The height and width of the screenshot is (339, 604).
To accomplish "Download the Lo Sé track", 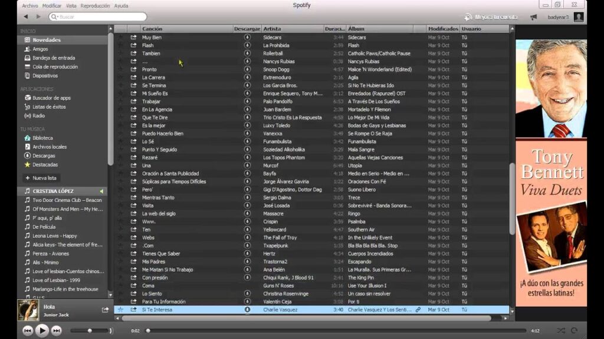I will tap(247, 141).
